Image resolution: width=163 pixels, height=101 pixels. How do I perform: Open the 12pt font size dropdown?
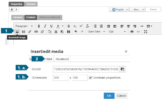click(117, 32)
